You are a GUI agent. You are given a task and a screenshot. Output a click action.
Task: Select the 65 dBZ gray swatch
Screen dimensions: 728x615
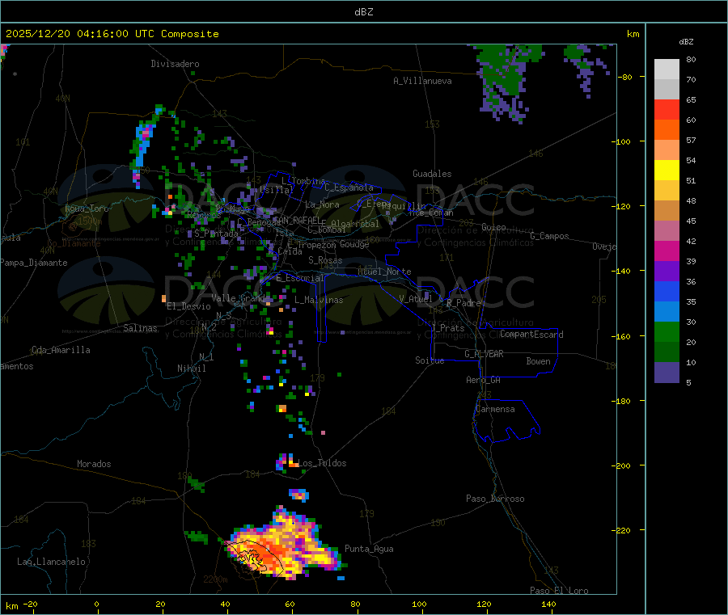click(x=667, y=90)
